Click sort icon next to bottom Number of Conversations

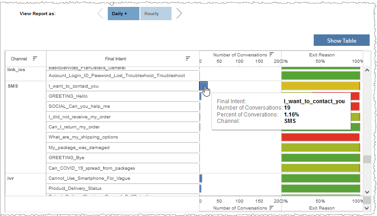tap(272, 208)
